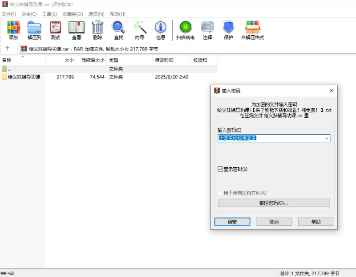Go up one folder level arrow

(7, 48)
